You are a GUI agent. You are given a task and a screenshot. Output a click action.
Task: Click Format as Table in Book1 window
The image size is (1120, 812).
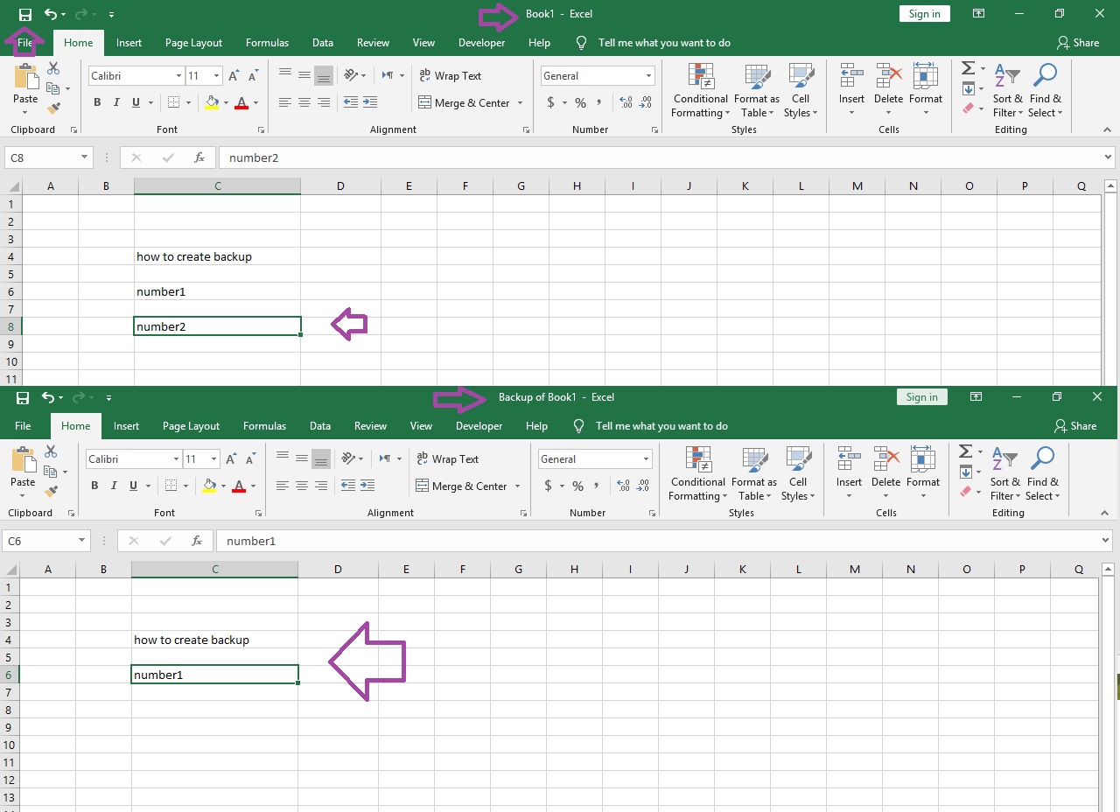tap(757, 90)
